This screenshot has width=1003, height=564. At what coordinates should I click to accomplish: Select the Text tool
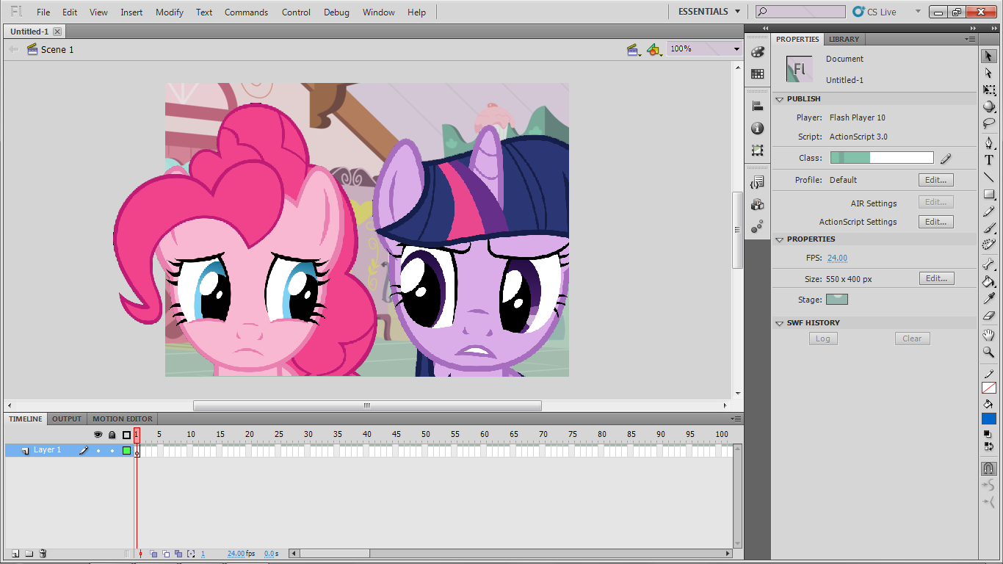click(989, 160)
